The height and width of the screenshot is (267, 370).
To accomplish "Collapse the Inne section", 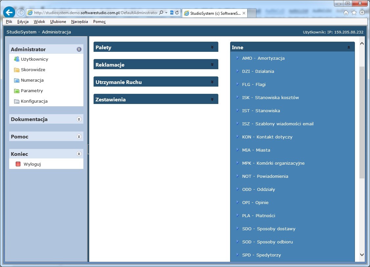I will coord(349,47).
